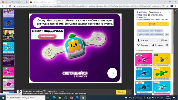The height and width of the screenshot is (100, 178).
Task: Go back with the browser back arrow
Action: [3, 6]
